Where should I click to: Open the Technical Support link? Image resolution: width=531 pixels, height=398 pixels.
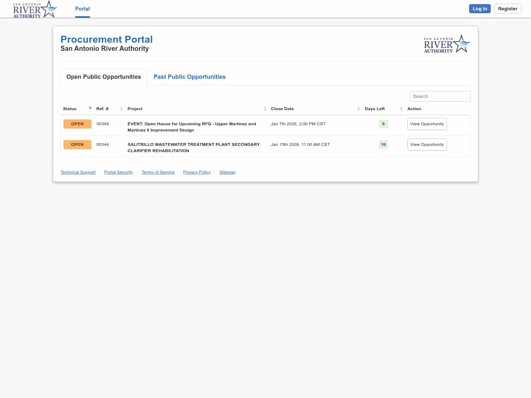click(78, 172)
